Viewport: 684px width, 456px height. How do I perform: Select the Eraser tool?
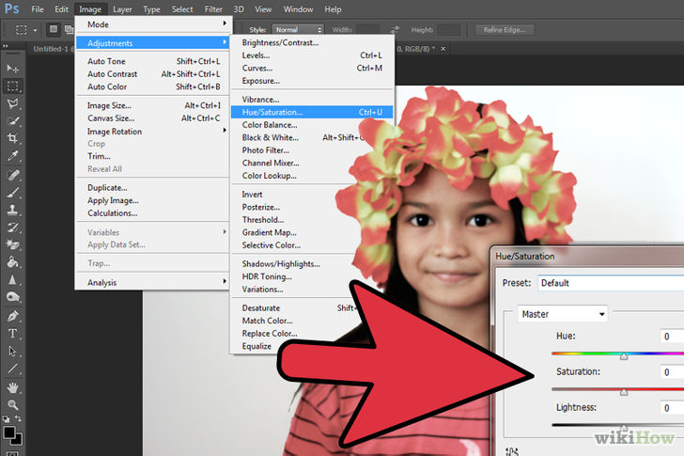[x=12, y=244]
